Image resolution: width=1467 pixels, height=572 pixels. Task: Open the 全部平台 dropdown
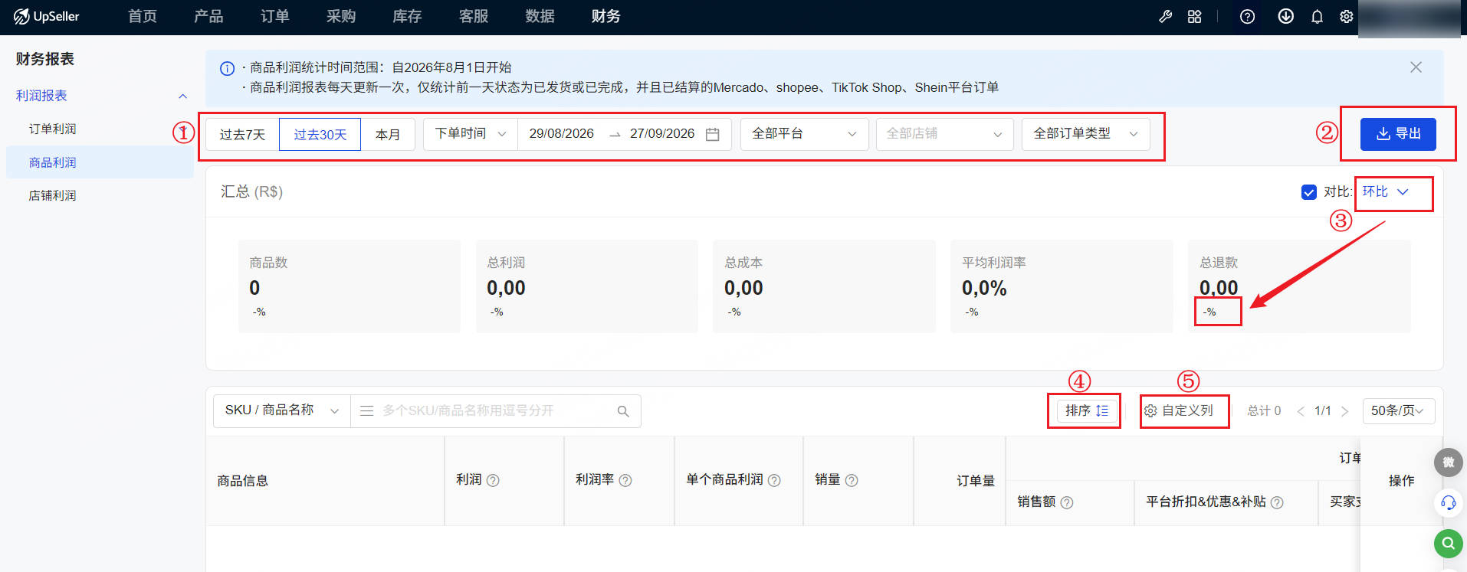pyautogui.click(x=804, y=134)
